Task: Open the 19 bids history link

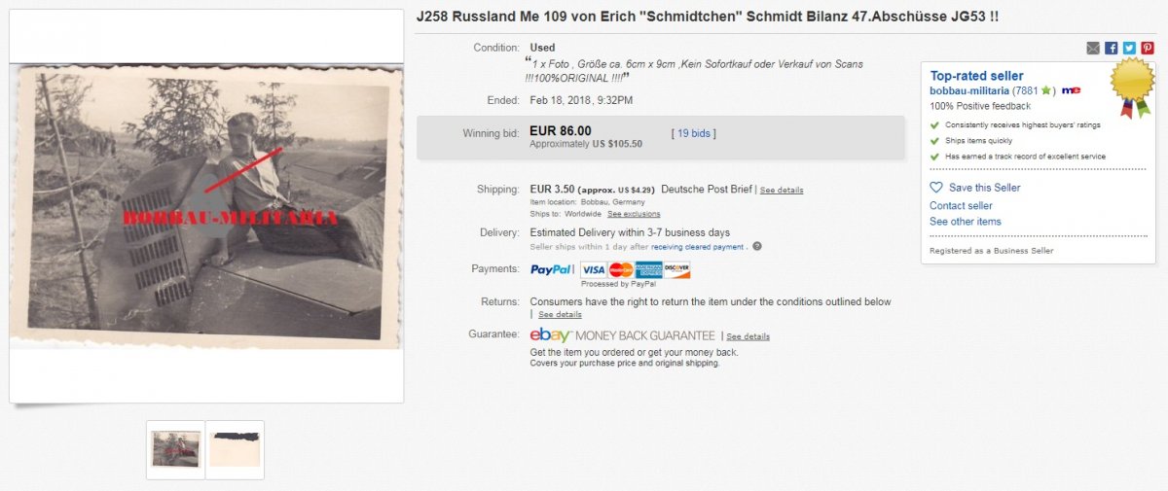Action: [x=693, y=132]
